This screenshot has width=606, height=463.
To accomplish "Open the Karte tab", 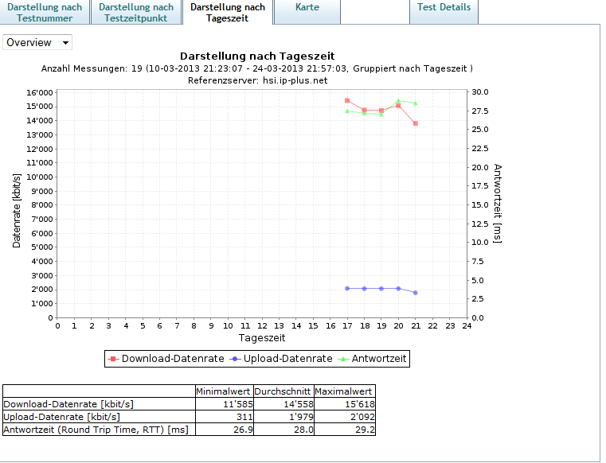I will point(307,7).
